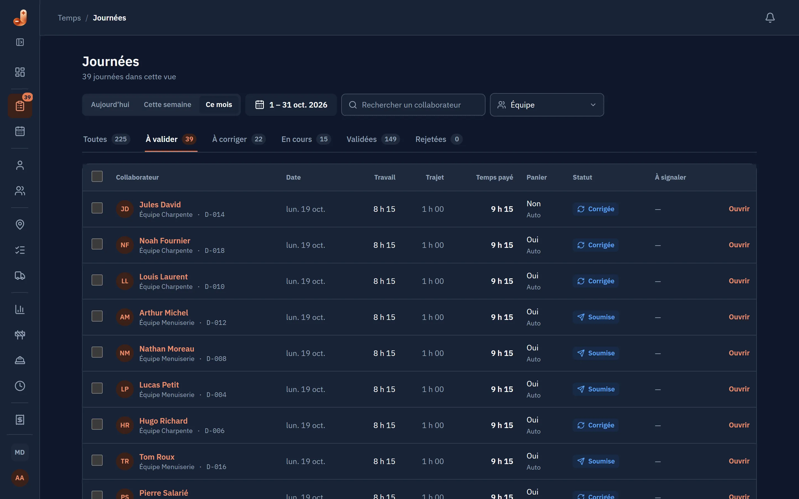Check the box for Noah Fournier
This screenshot has width=799, height=499.
point(97,244)
